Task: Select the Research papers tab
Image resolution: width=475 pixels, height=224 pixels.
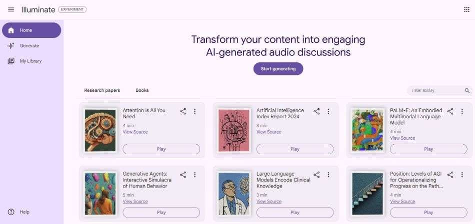Action: (x=102, y=90)
